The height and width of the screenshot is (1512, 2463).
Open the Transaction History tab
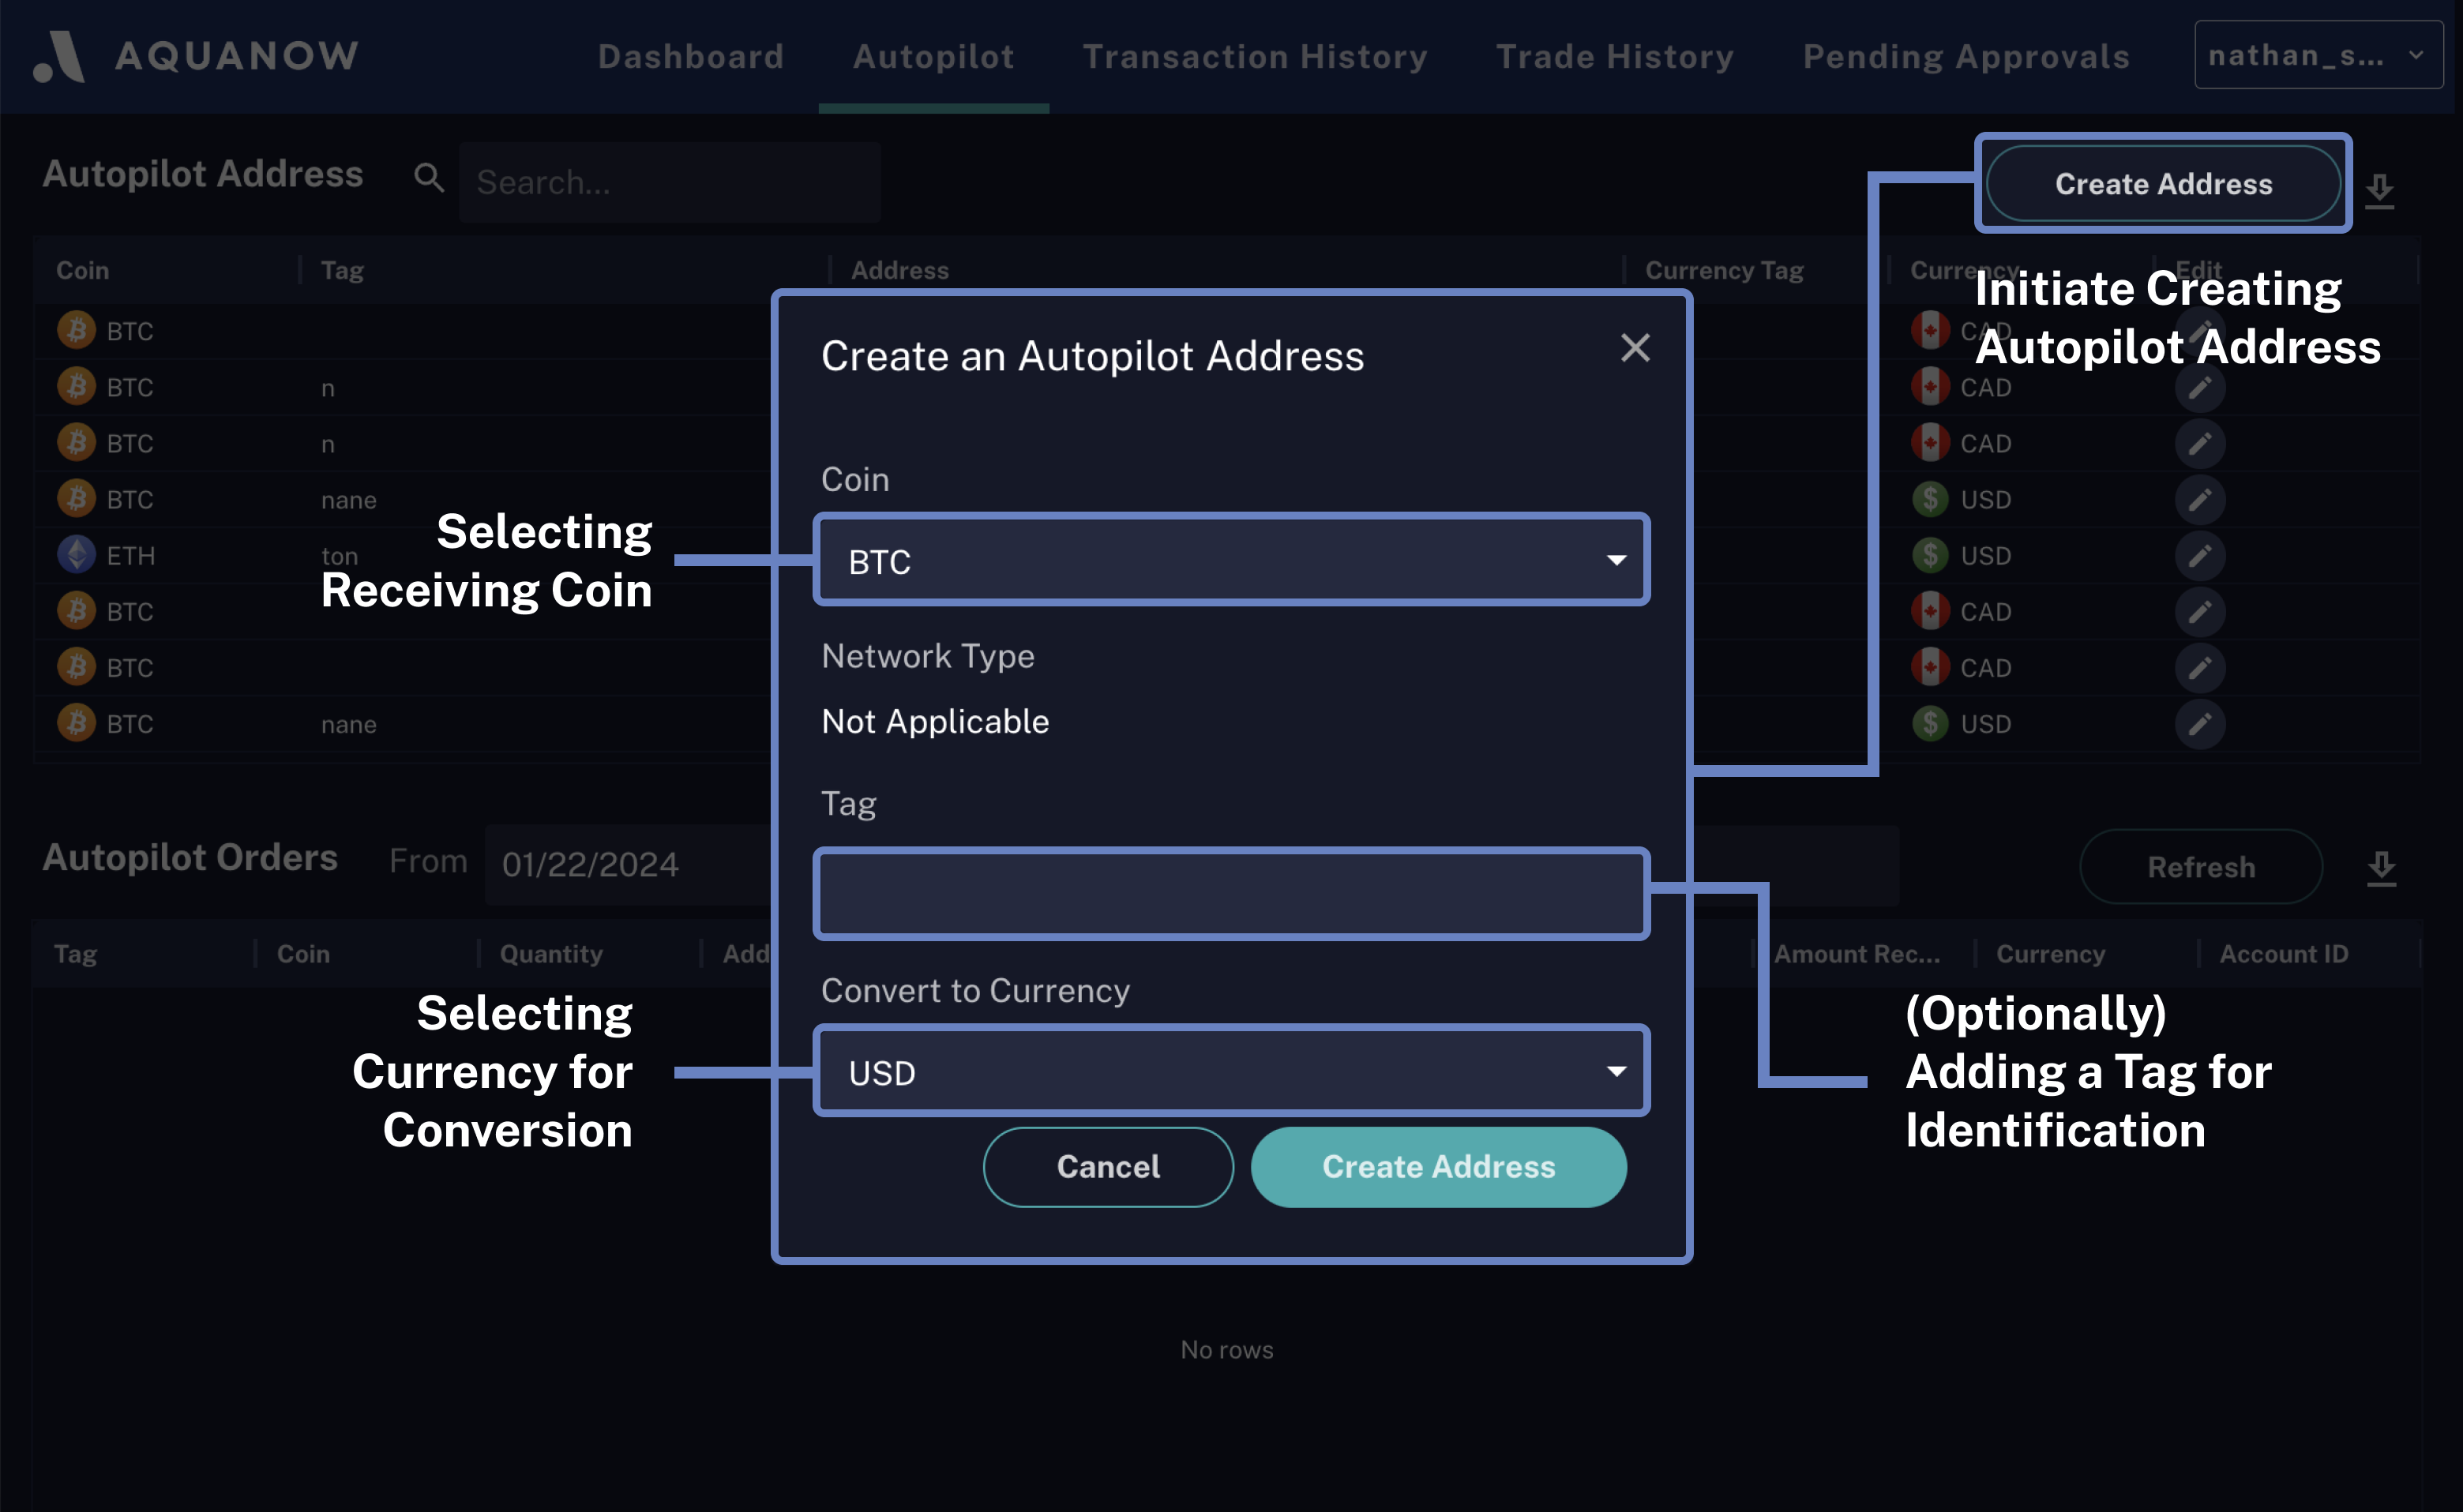1254,57
